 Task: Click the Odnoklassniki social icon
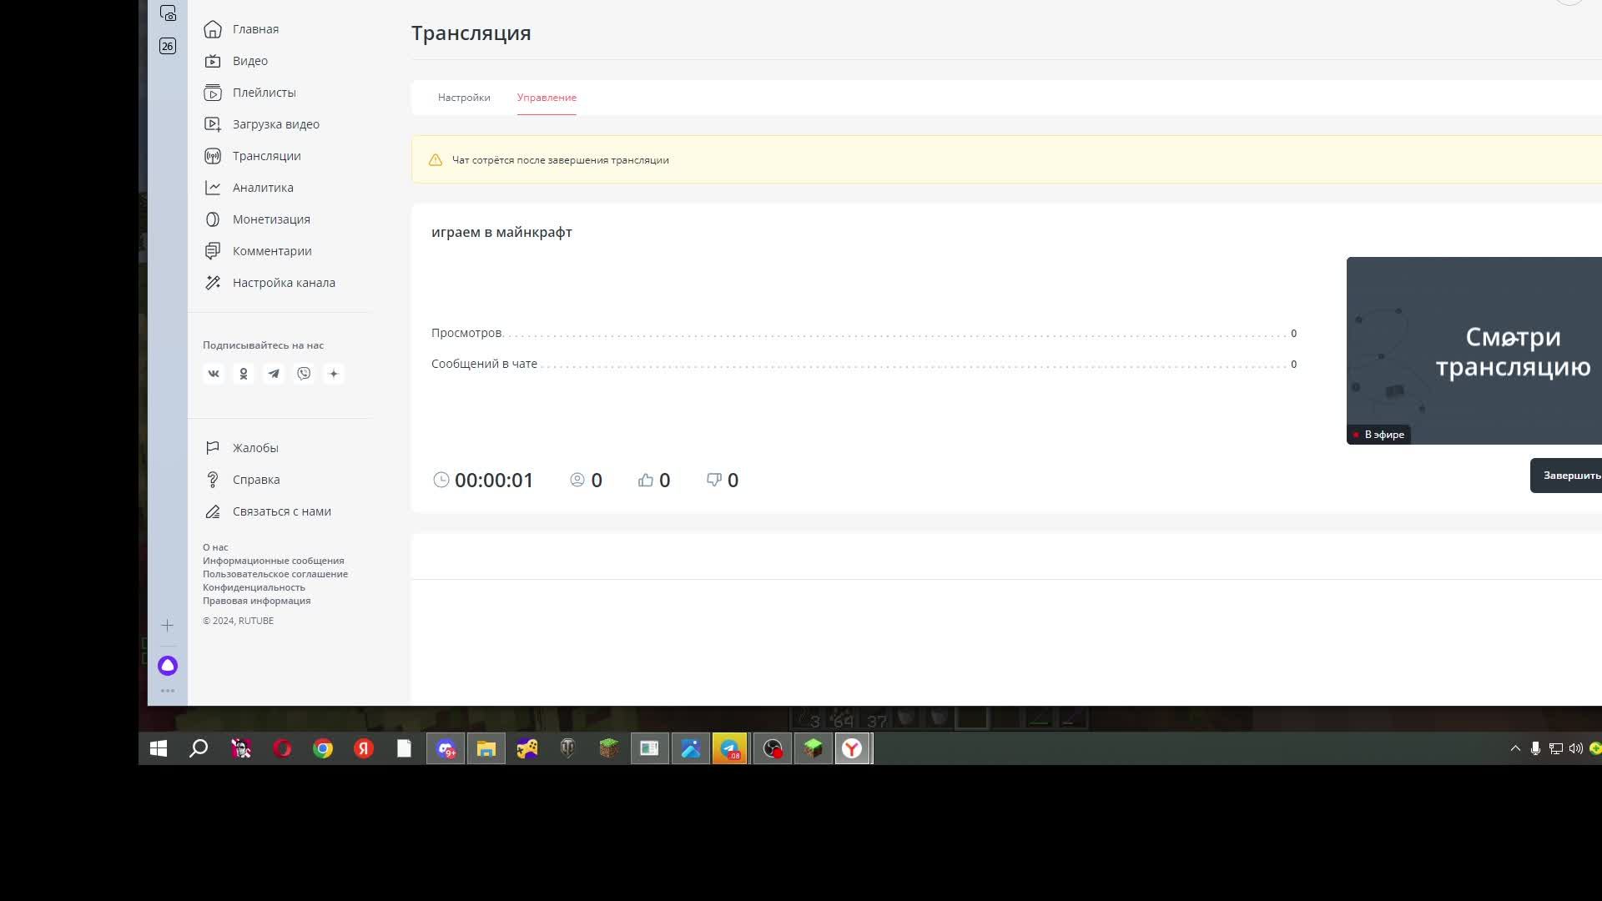[244, 374]
